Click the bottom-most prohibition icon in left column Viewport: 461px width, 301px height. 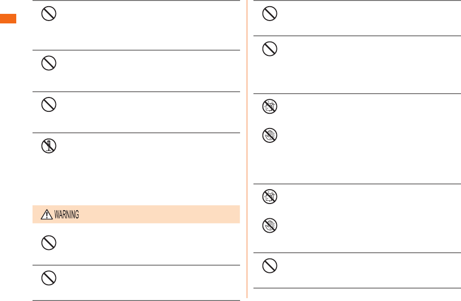coord(49,278)
